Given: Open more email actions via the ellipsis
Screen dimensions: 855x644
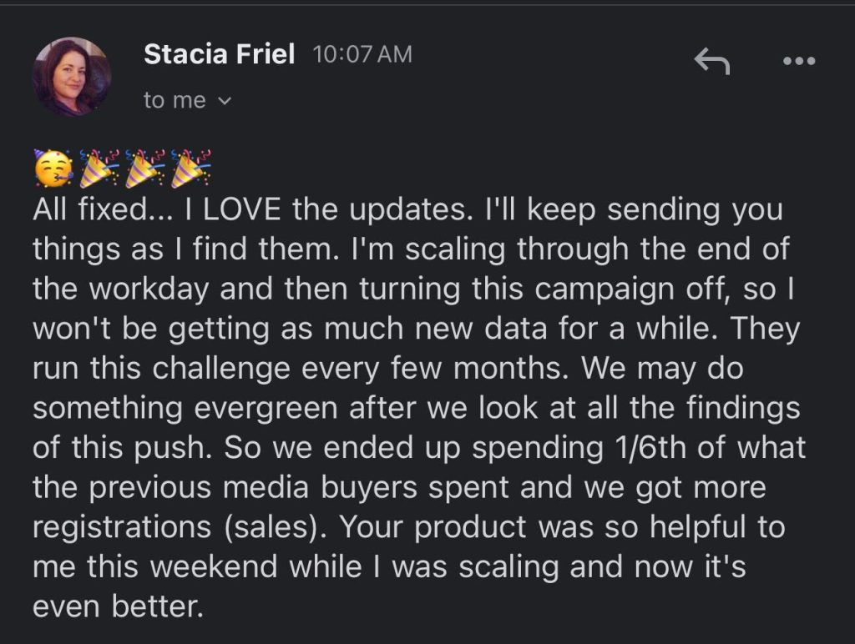Looking at the screenshot, I should (x=800, y=60).
